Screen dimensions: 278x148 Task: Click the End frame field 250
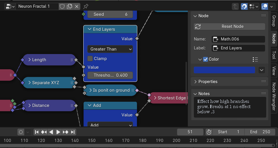coord(260,132)
